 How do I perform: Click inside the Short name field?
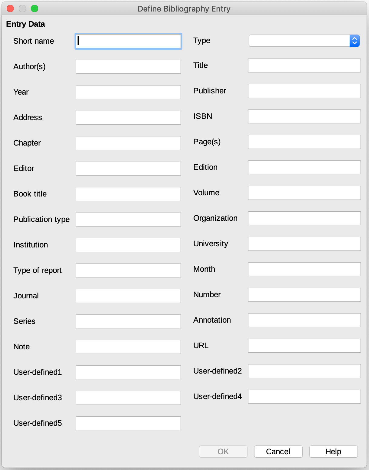128,41
